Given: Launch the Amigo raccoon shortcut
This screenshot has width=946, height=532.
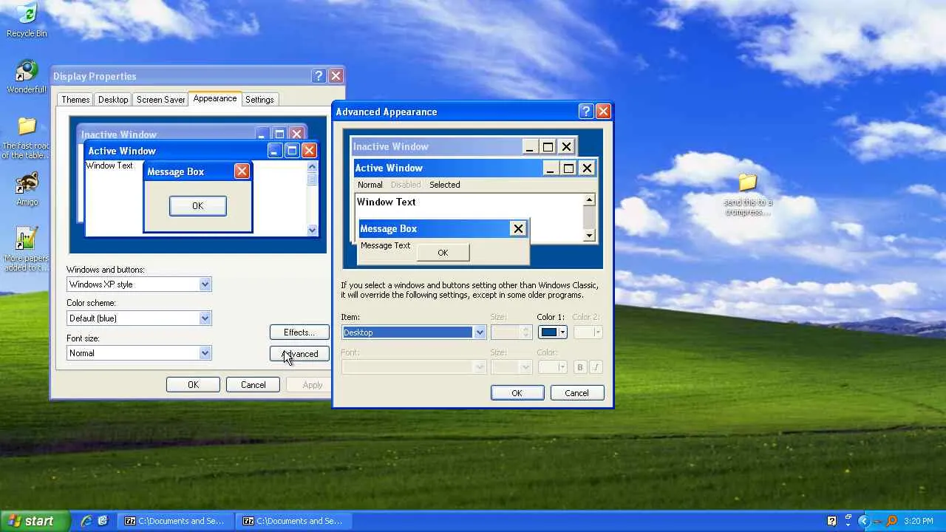Looking at the screenshot, I should pyautogui.click(x=27, y=189).
